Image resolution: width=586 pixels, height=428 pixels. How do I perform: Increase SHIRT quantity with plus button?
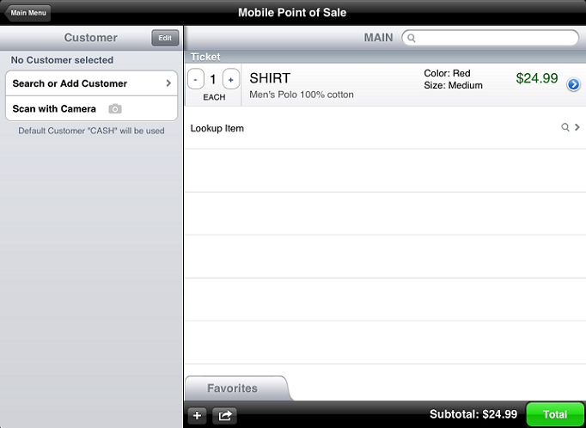click(x=230, y=79)
